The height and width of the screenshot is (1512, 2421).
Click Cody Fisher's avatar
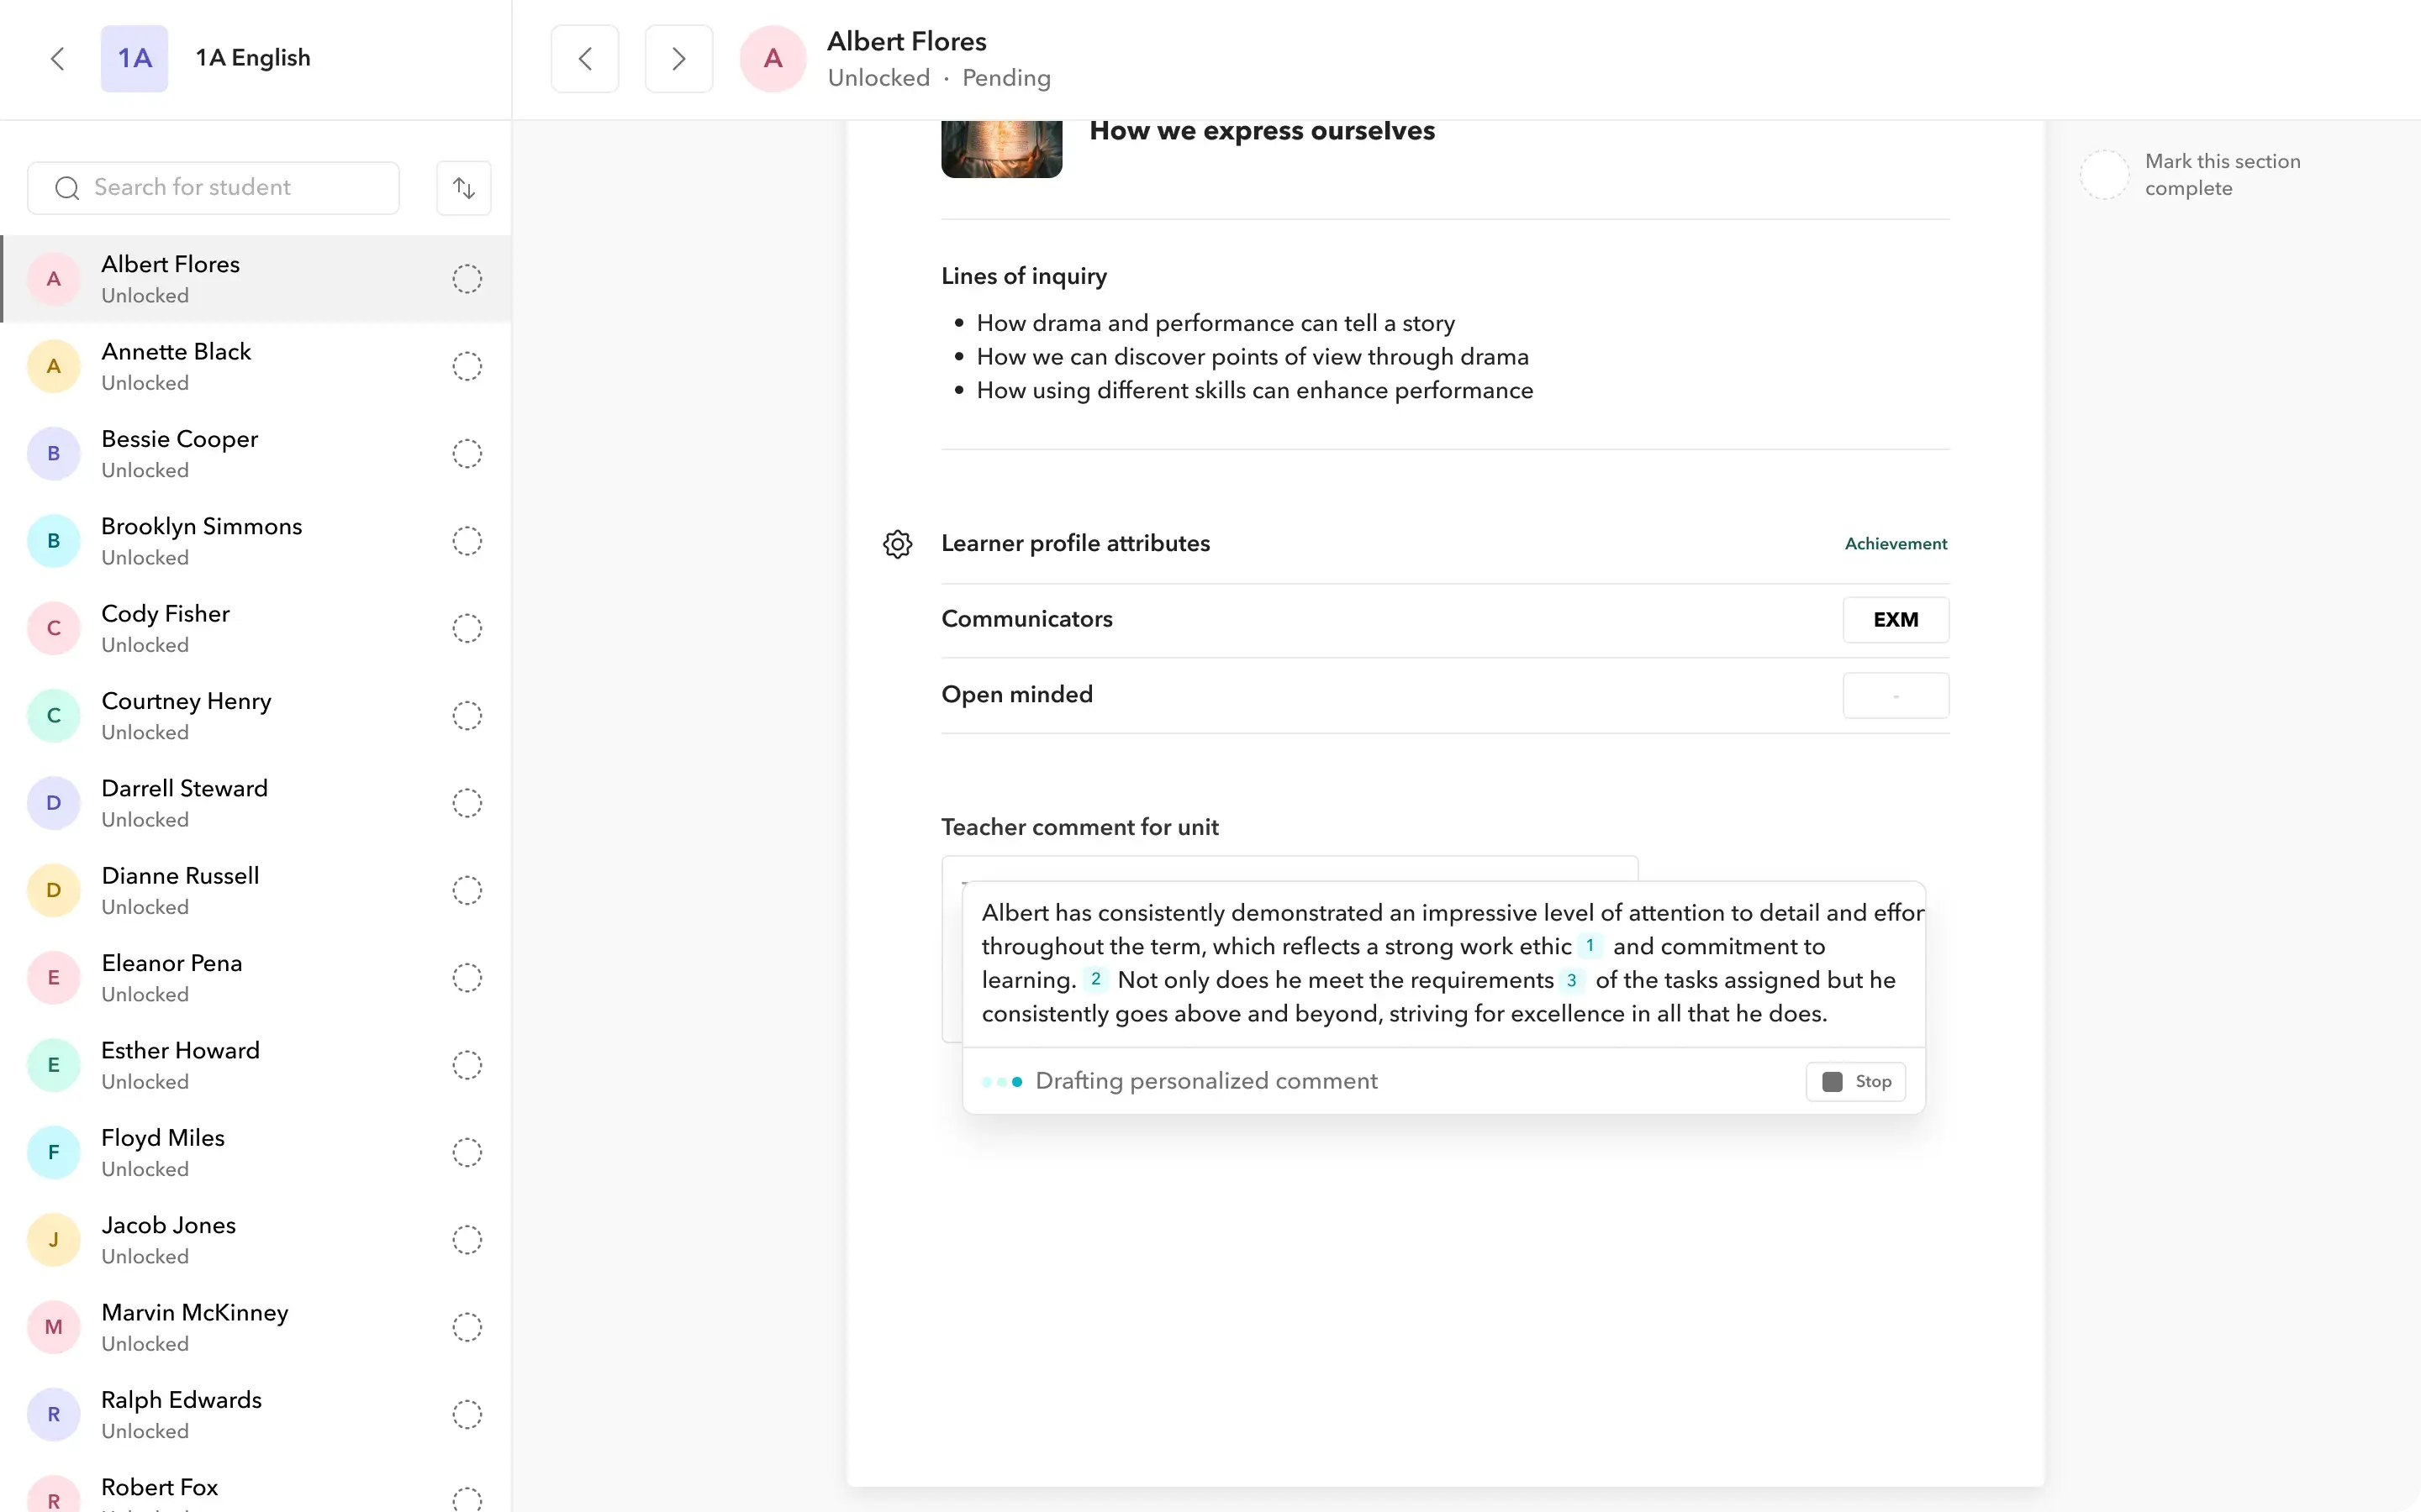point(54,628)
